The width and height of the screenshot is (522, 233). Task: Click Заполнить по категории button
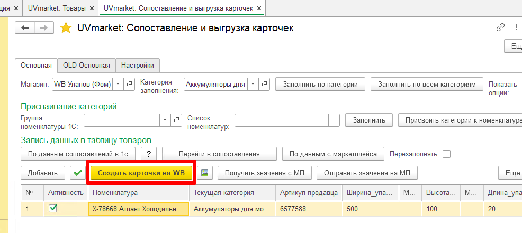click(x=320, y=85)
